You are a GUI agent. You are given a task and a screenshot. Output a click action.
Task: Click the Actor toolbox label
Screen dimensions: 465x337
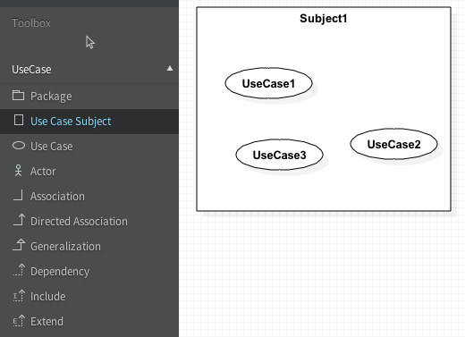point(43,172)
